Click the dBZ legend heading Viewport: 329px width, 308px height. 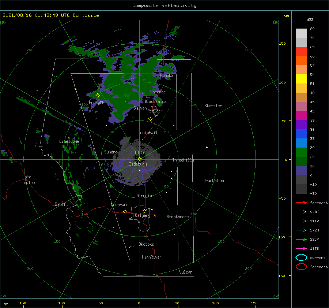(x=310, y=19)
